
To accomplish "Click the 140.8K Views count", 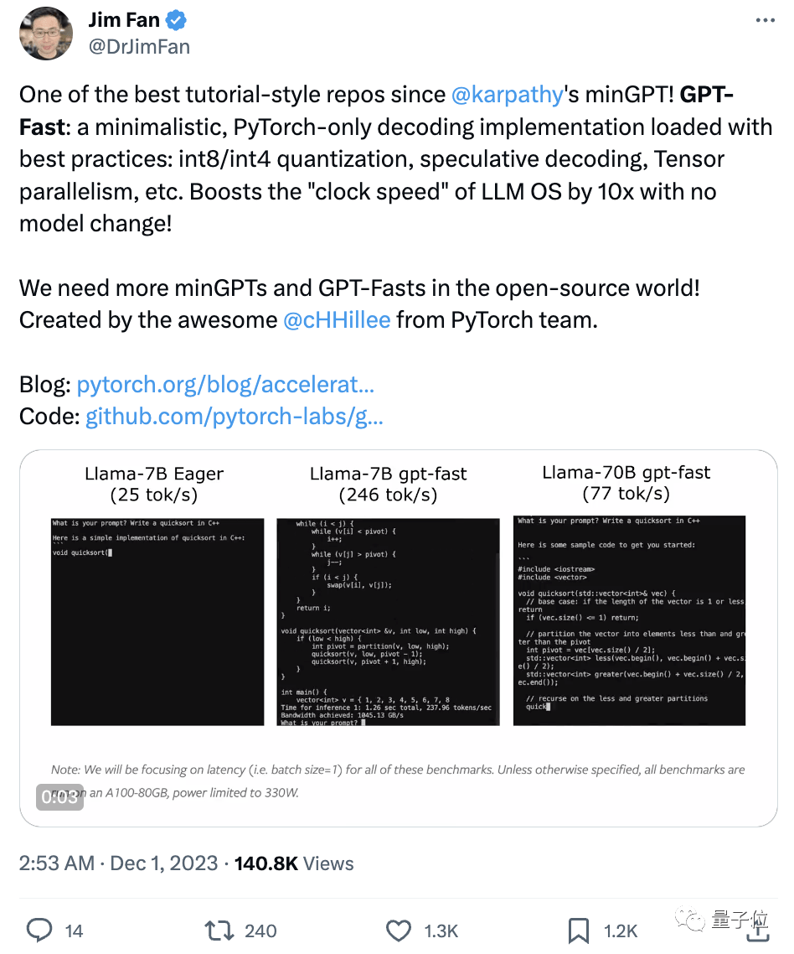I will pyautogui.click(x=294, y=863).
